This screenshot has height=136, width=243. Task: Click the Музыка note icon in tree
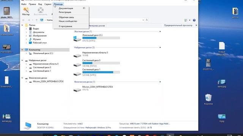coord(30,39)
